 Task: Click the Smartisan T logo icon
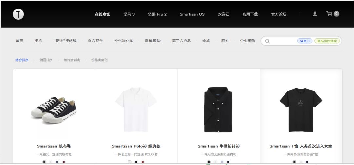(x=18, y=14)
